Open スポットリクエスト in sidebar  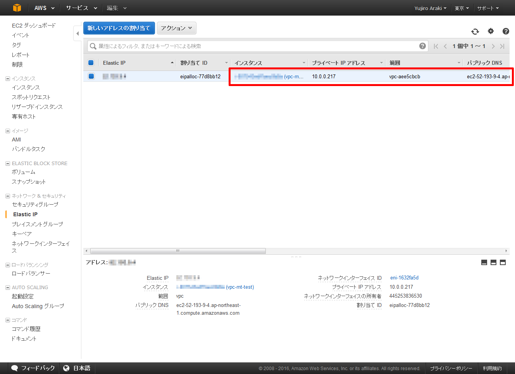pos(31,97)
